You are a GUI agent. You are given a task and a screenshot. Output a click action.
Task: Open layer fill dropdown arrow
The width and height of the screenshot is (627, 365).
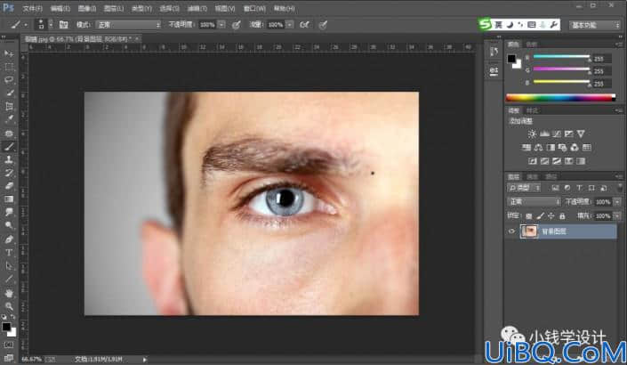(x=617, y=216)
